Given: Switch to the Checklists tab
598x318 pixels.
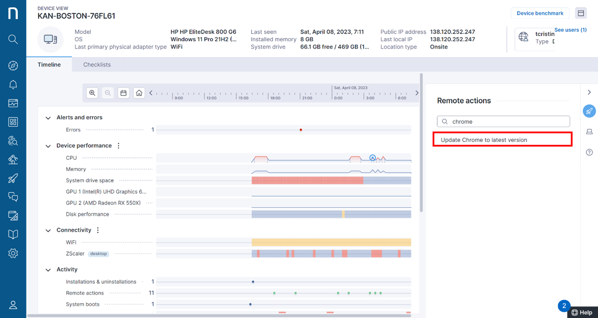Looking at the screenshot, I should (97, 64).
